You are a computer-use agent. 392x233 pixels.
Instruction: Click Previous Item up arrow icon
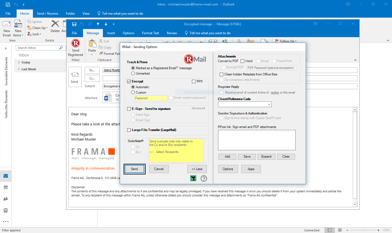(98, 24)
